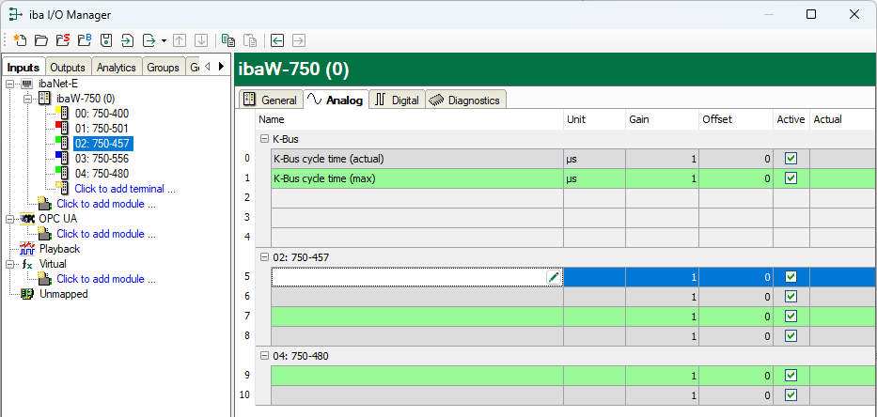The height and width of the screenshot is (417, 877).
Task: Toggle Active checkbox in row 10
Action: pos(791,395)
